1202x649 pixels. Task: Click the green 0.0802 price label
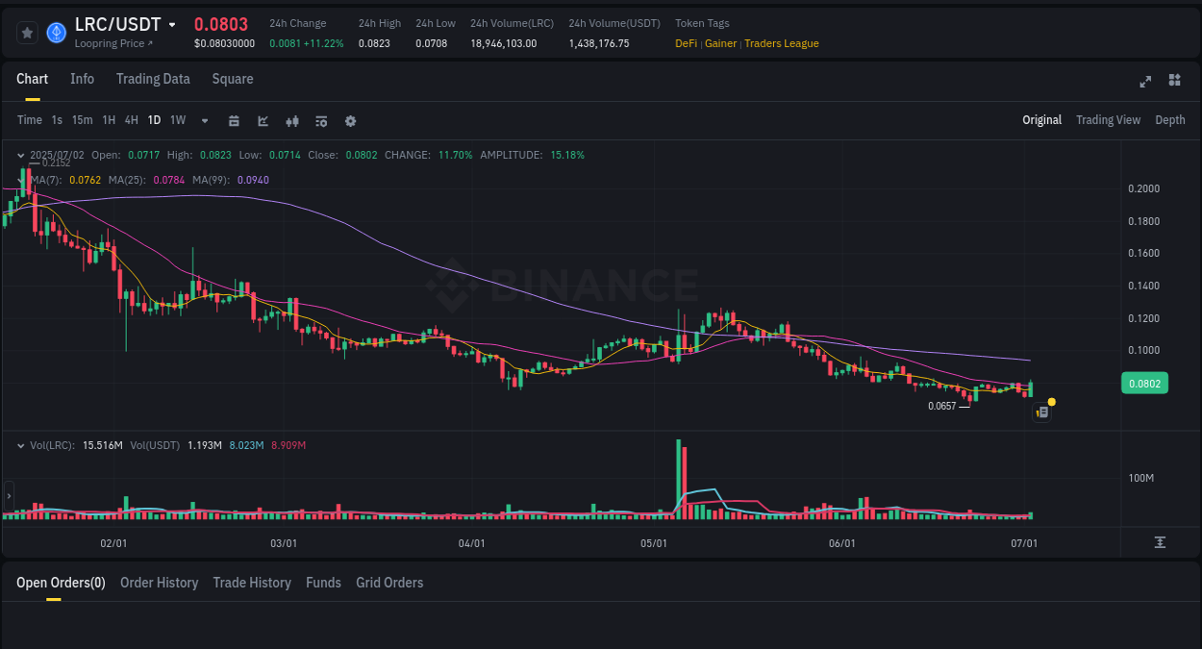click(1144, 383)
